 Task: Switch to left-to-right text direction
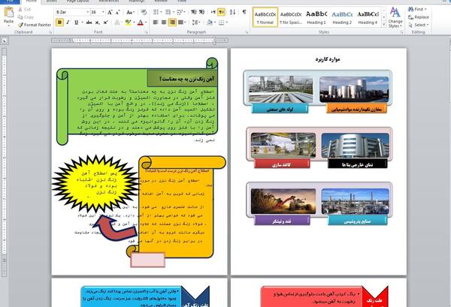coord(213,12)
